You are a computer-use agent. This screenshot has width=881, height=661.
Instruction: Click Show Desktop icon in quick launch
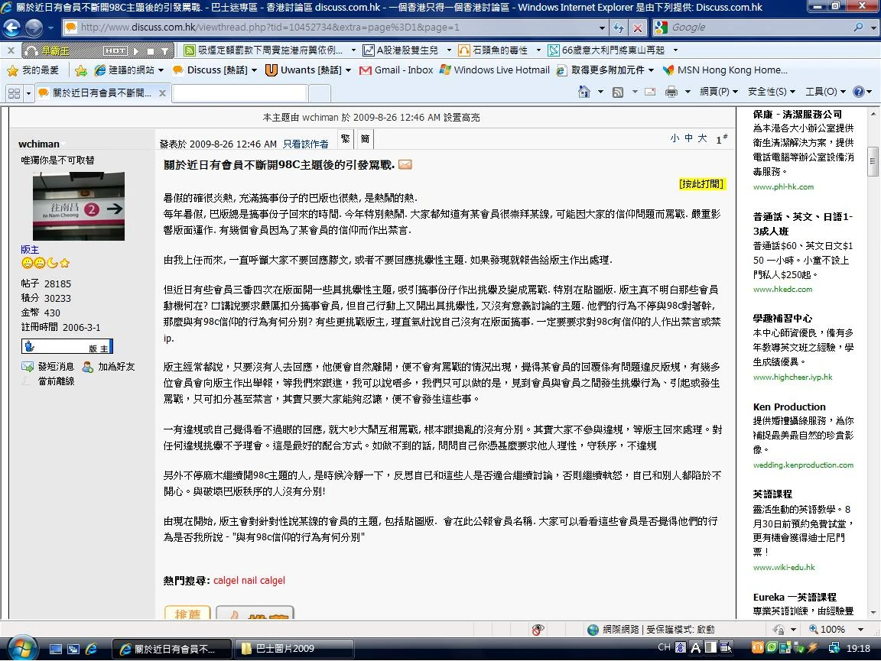coord(56,650)
